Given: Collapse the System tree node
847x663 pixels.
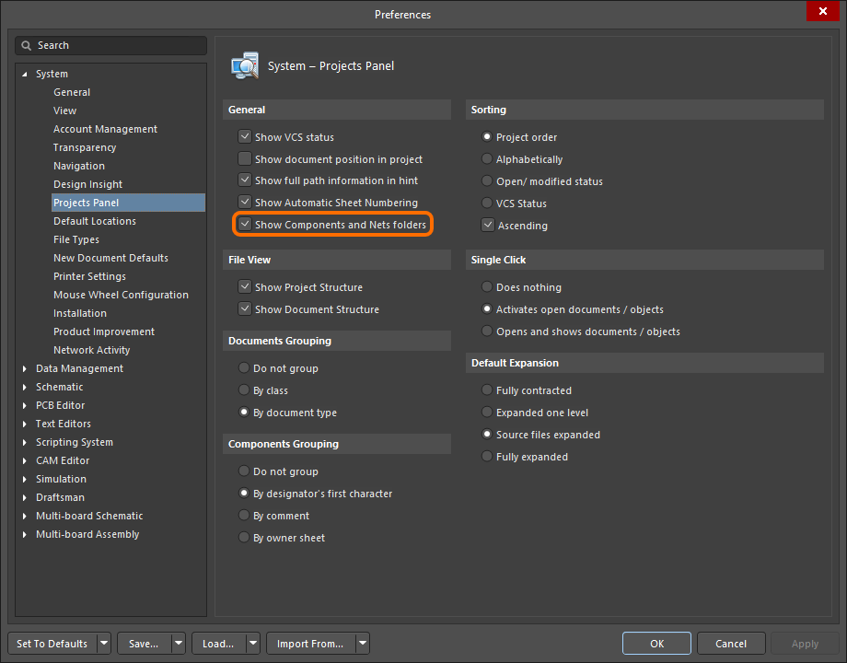Looking at the screenshot, I should pos(25,74).
